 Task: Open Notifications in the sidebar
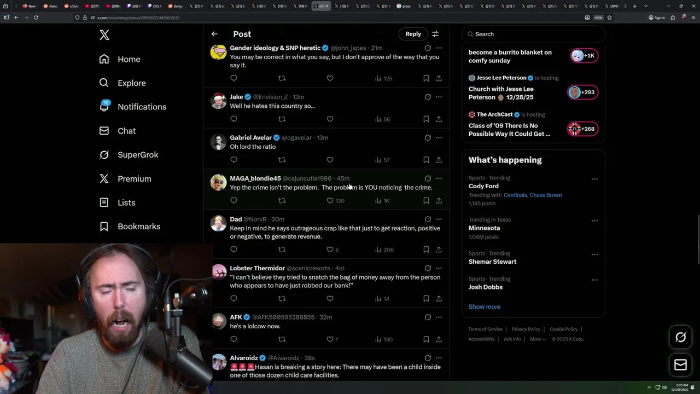133,107
